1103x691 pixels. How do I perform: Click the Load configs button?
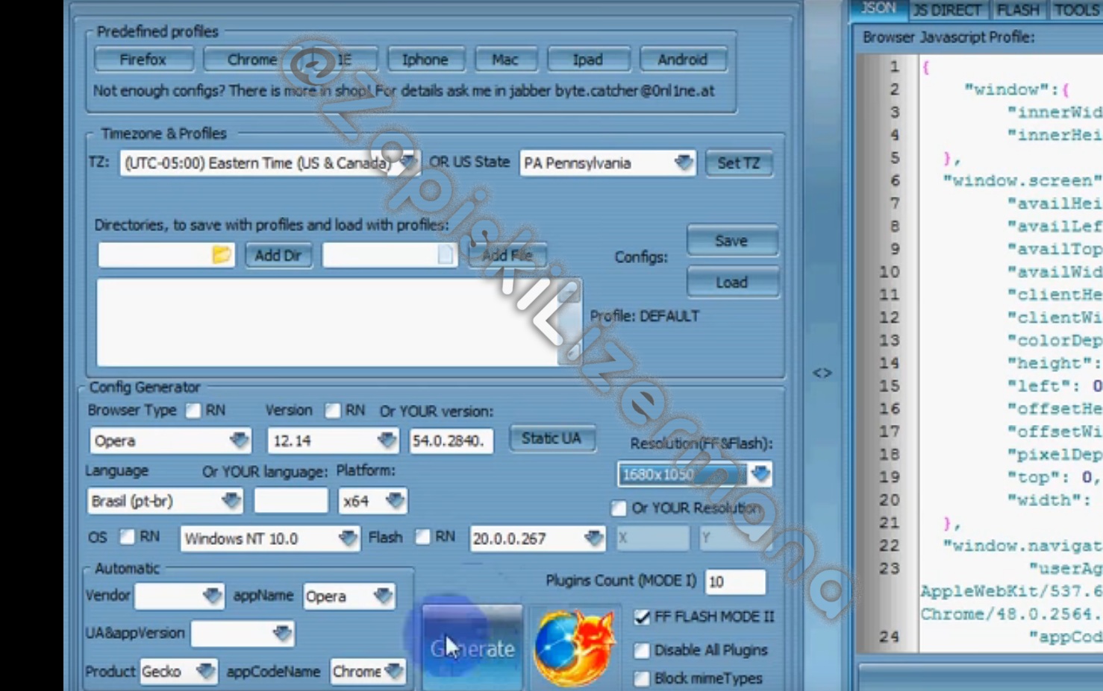click(x=732, y=283)
